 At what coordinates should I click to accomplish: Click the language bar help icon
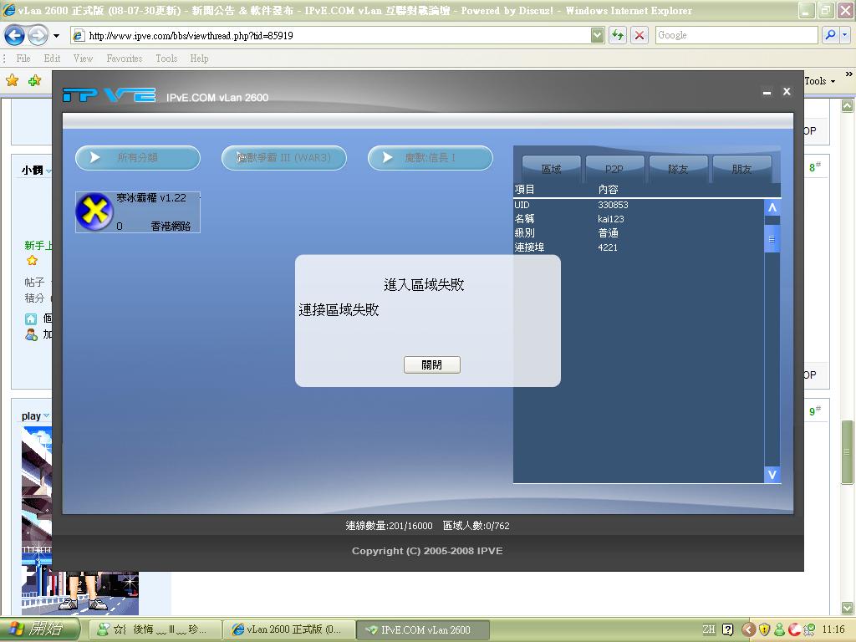point(728,629)
